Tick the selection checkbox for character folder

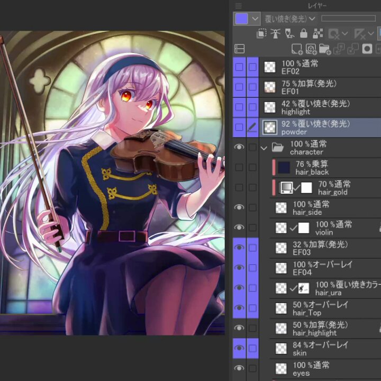[252, 147]
